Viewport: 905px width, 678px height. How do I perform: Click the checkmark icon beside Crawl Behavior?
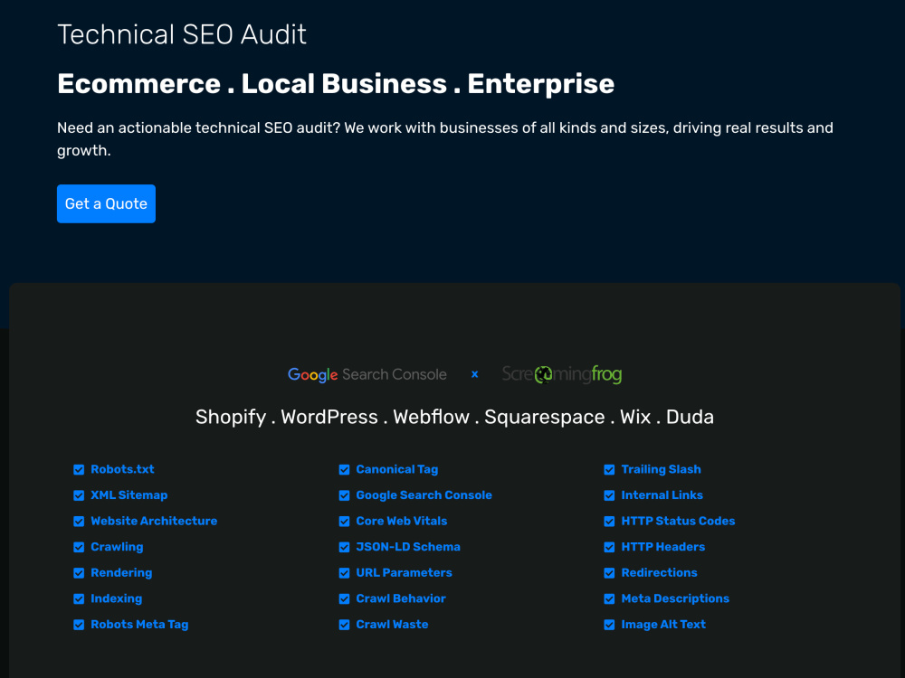point(345,599)
